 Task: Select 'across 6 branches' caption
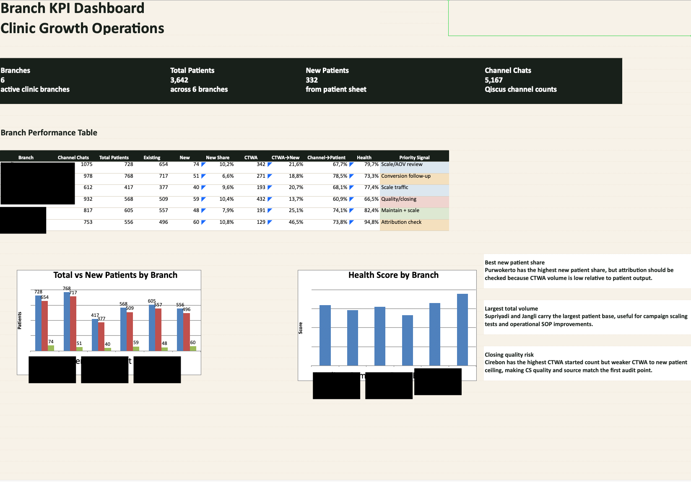point(199,89)
